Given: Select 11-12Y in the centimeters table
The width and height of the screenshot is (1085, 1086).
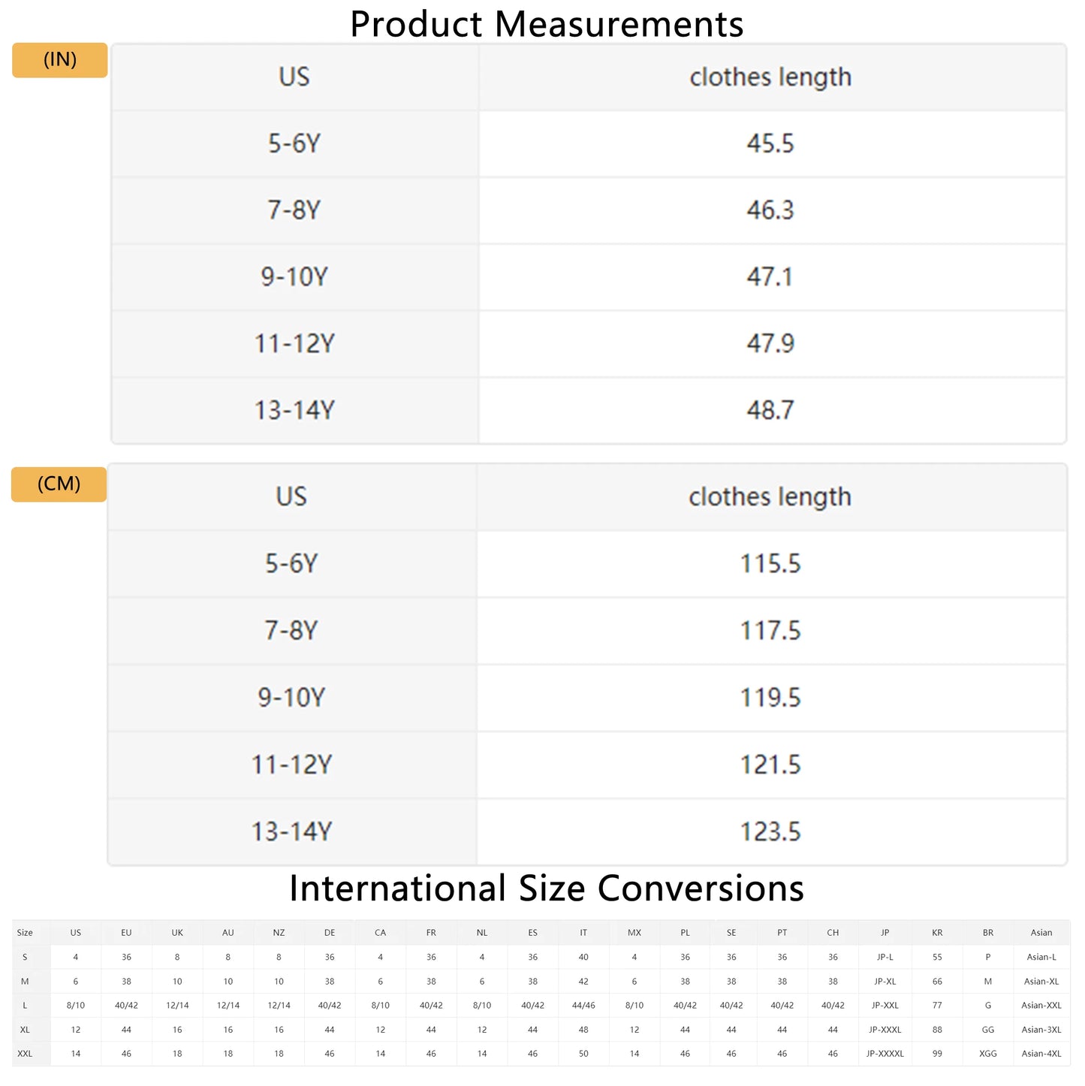Looking at the screenshot, I should 291,765.
